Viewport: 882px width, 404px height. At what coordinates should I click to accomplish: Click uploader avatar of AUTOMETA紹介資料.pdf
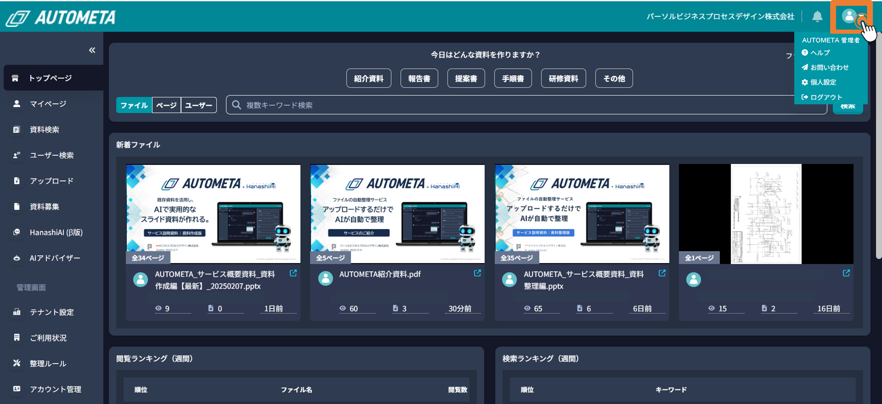(x=325, y=279)
